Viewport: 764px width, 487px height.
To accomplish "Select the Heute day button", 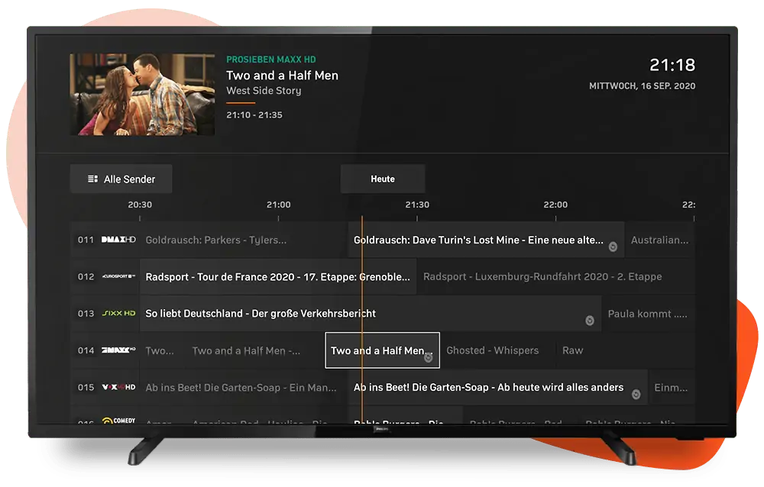I will point(383,179).
